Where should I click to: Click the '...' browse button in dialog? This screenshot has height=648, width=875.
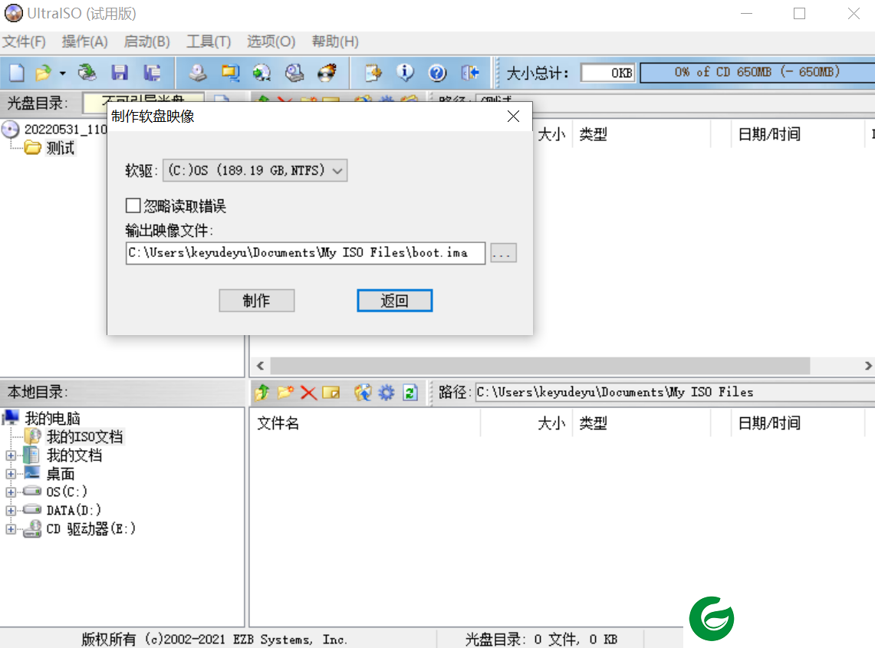click(503, 253)
